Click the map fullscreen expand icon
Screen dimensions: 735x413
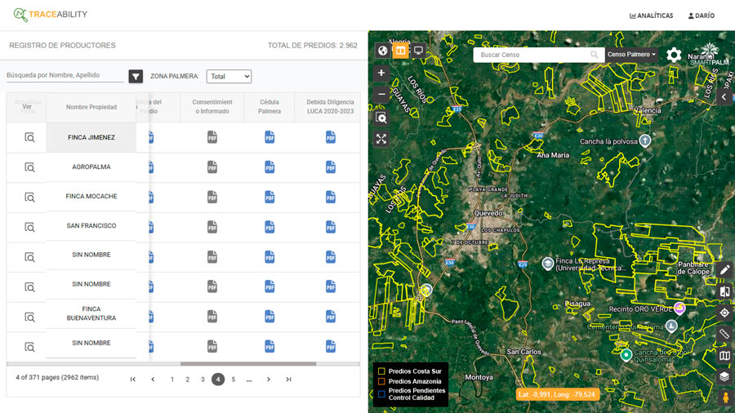(x=381, y=139)
